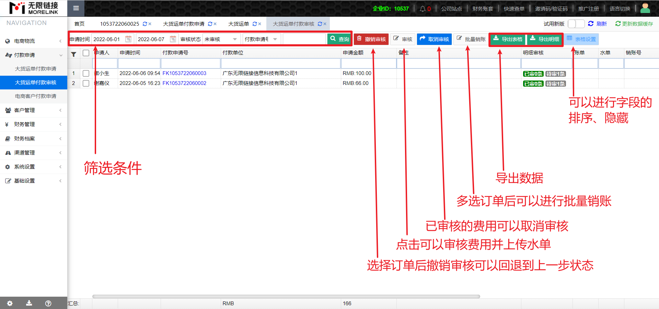Open the 付款申请号 search-type dropdown
This screenshot has width=659, height=309.
coord(262,39)
